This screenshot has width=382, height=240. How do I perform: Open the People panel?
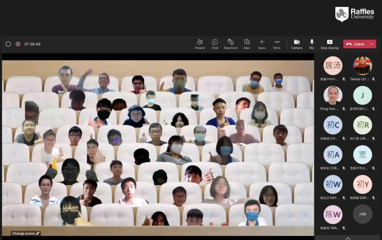pyautogui.click(x=199, y=44)
